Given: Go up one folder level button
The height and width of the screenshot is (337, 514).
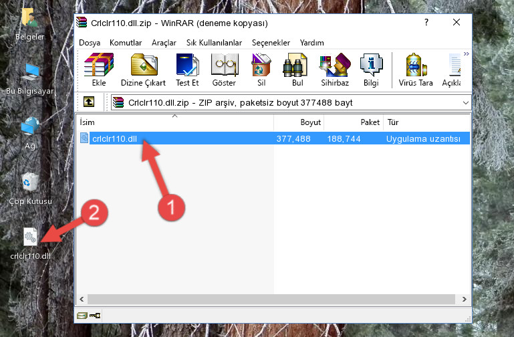Looking at the screenshot, I should [89, 102].
